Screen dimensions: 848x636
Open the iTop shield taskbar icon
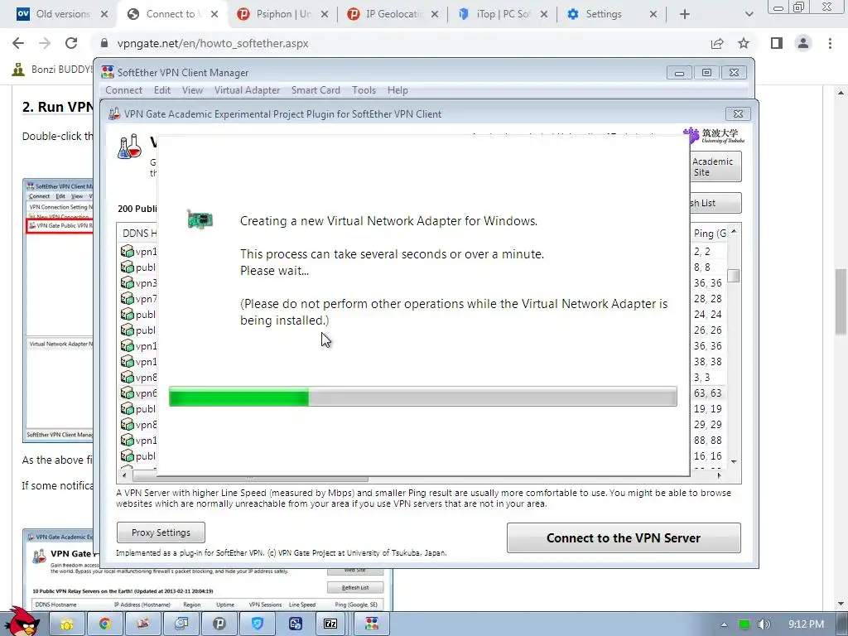[x=258, y=624]
